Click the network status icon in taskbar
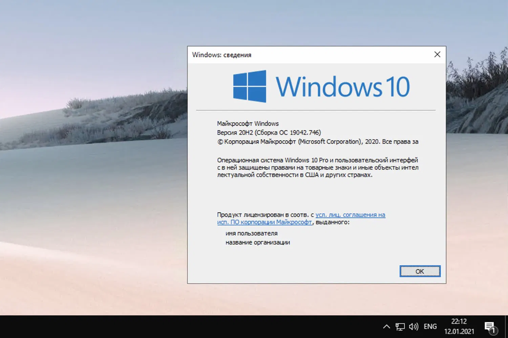Screen dimensions: 508x338 click(400, 326)
